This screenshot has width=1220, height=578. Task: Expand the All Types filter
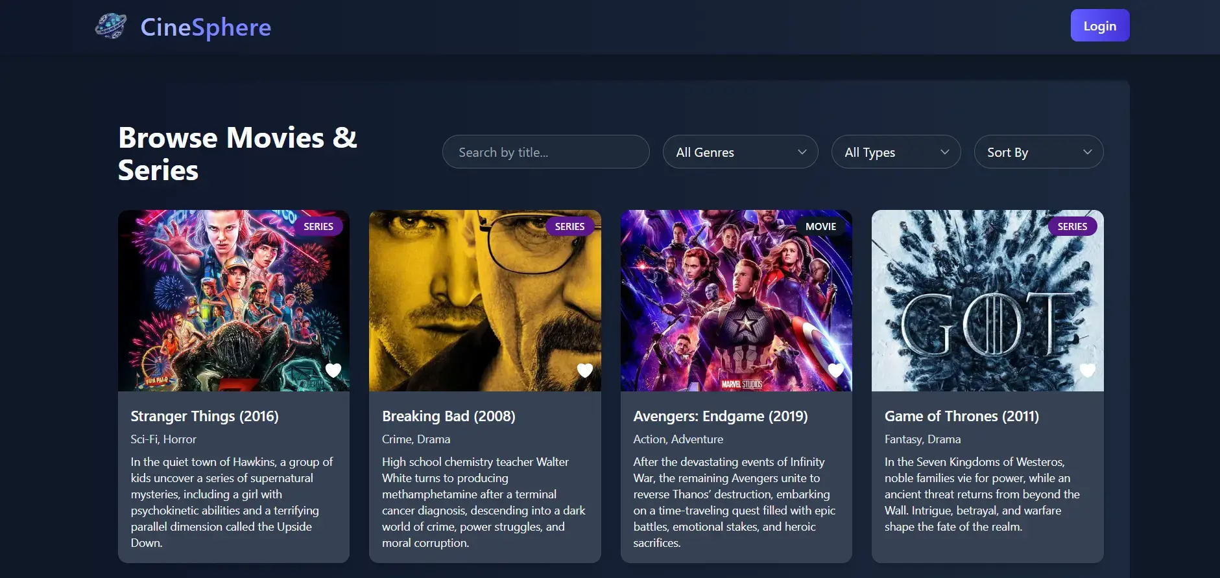pos(896,152)
